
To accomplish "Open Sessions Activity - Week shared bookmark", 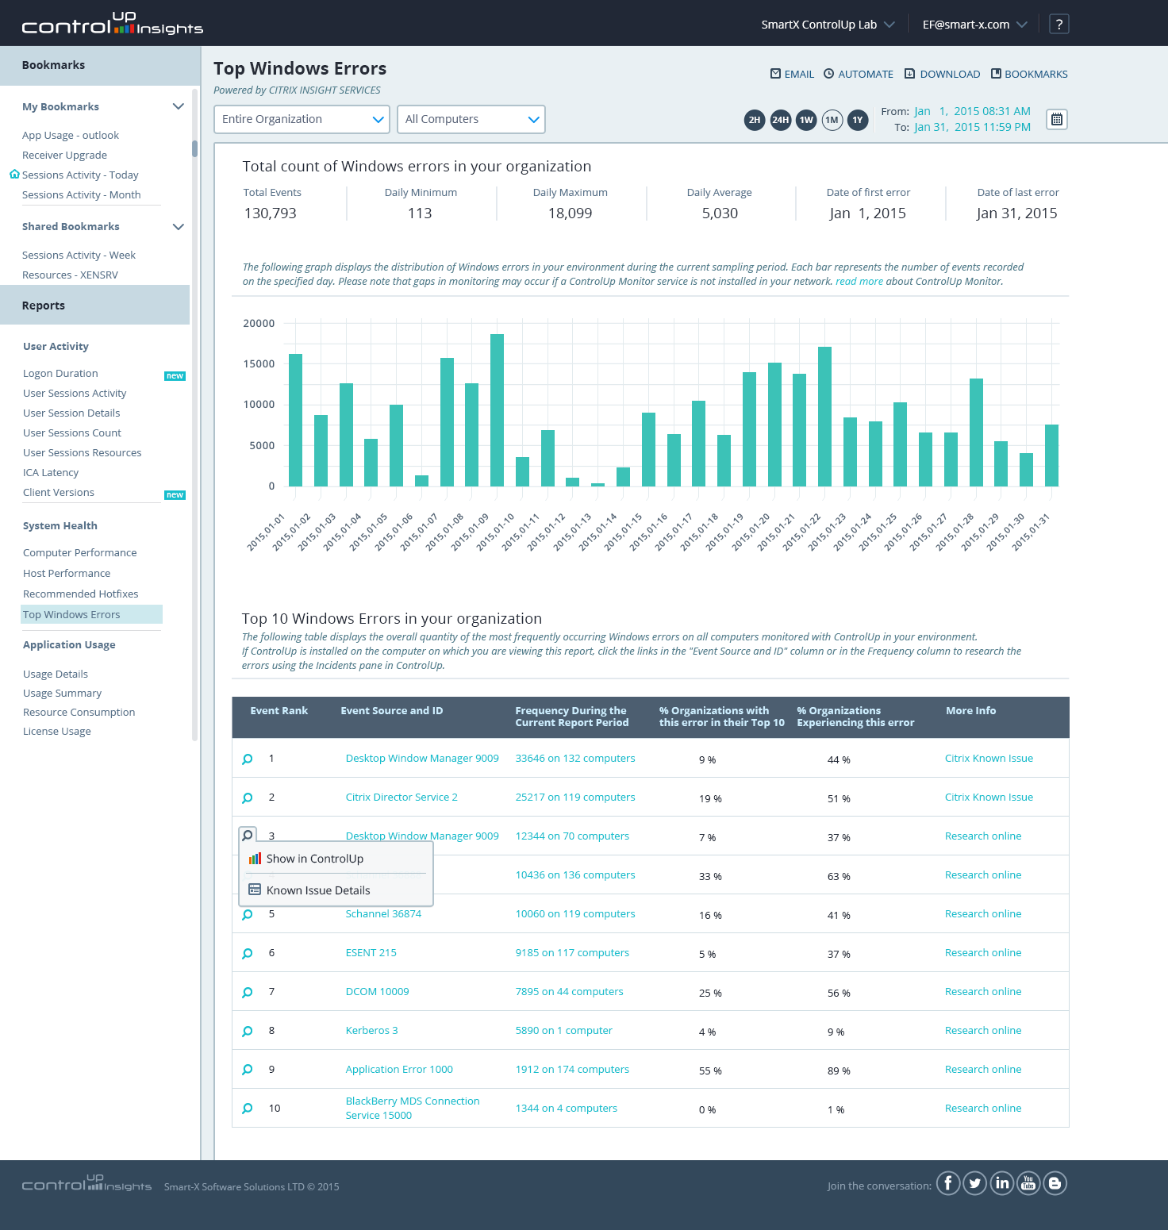I will click(79, 256).
